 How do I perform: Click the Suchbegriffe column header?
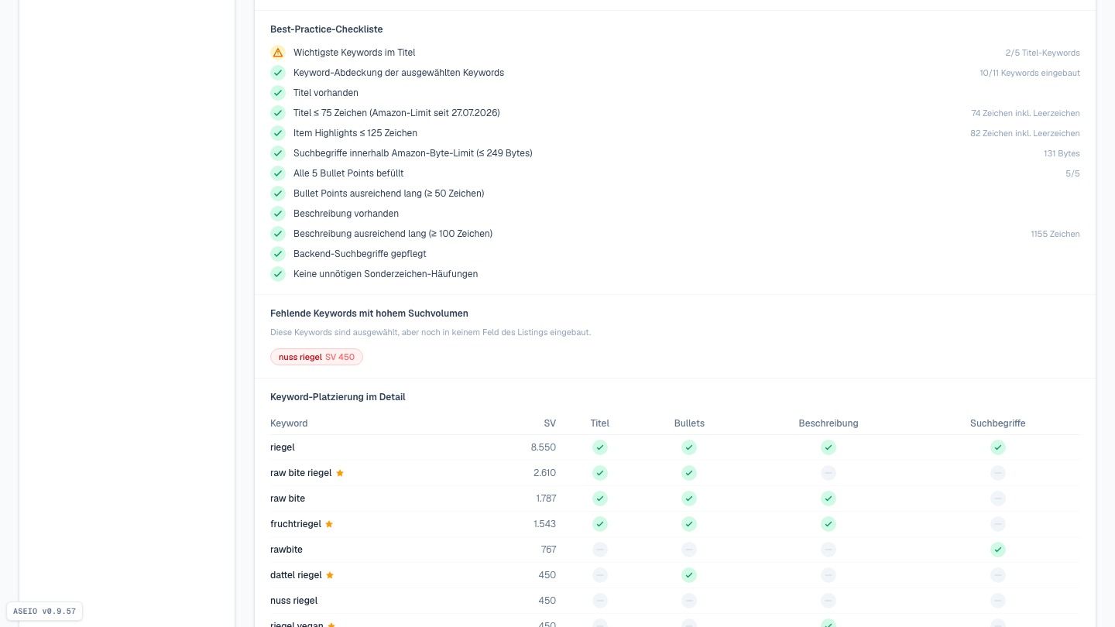998,423
